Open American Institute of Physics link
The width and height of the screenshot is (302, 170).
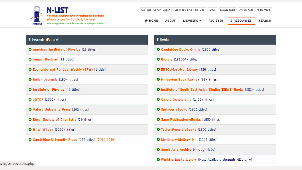point(56,49)
